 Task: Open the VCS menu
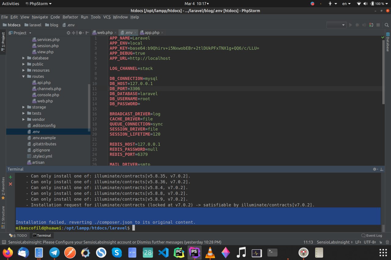[107, 17]
